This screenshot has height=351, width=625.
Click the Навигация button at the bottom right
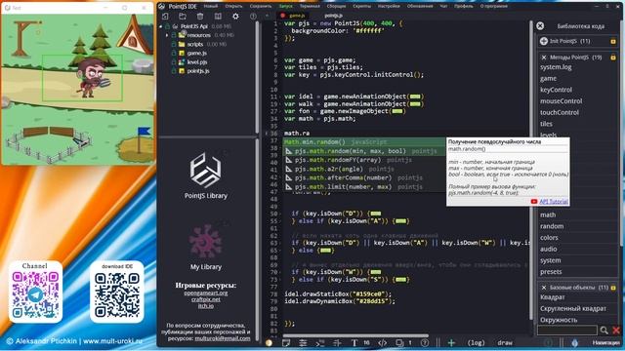tap(605, 342)
